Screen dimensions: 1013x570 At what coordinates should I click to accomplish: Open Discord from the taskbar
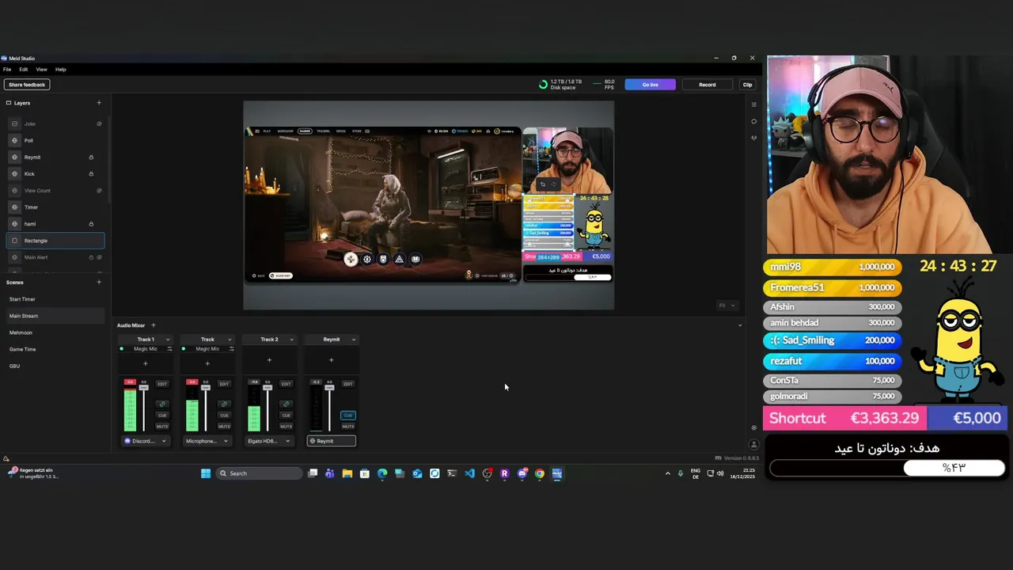point(522,473)
